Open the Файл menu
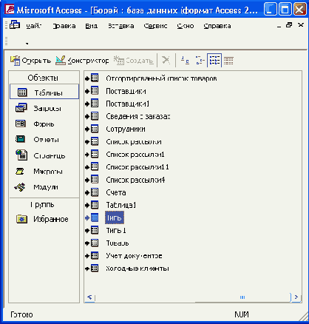This screenshot has width=309, height=324. (x=34, y=26)
